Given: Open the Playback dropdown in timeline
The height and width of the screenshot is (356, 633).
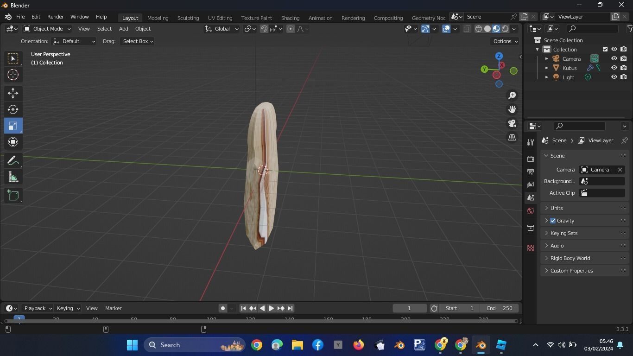Looking at the screenshot, I should [38, 308].
